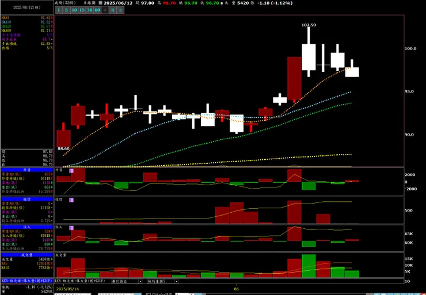Click the 成交量 5420張 row

coord(27,259)
